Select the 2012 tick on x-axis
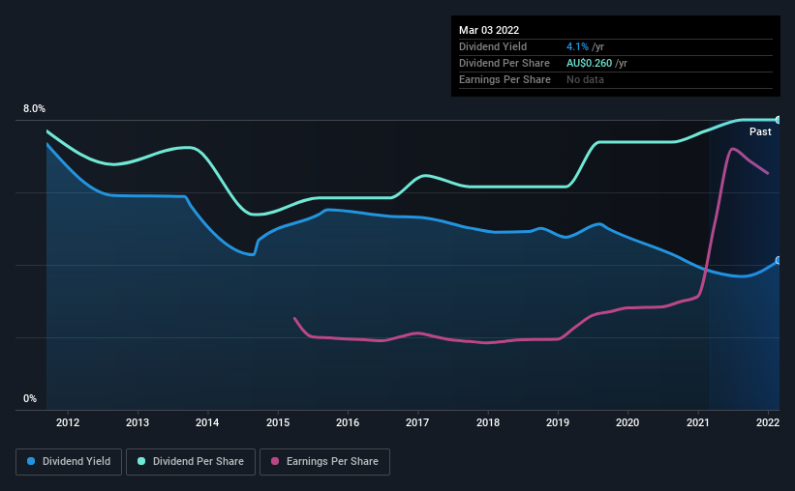Screen dimensions: 795x491 68,422
